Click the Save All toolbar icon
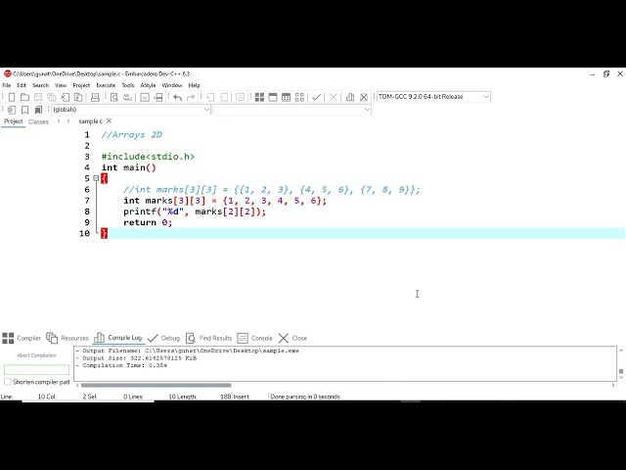This screenshot has width=626, height=470. tap(52, 97)
